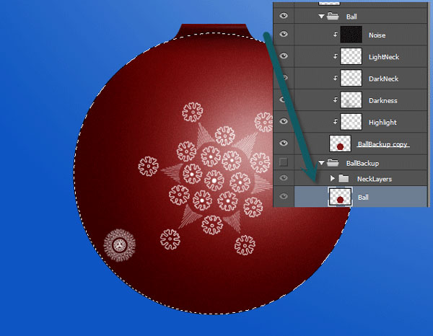
Task: Select the BallBackup copy layer thumbnail
Action: 340,143
